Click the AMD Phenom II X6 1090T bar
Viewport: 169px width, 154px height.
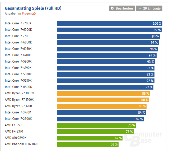tap(87, 144)
